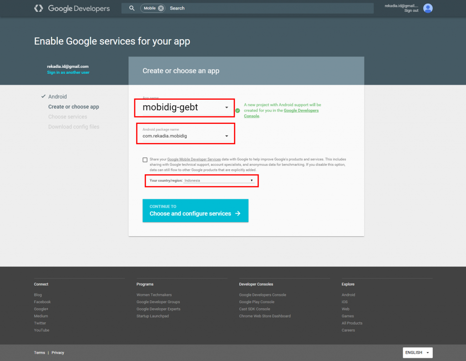
Task: Click Sign out link
Action: [x=411, y=11]
